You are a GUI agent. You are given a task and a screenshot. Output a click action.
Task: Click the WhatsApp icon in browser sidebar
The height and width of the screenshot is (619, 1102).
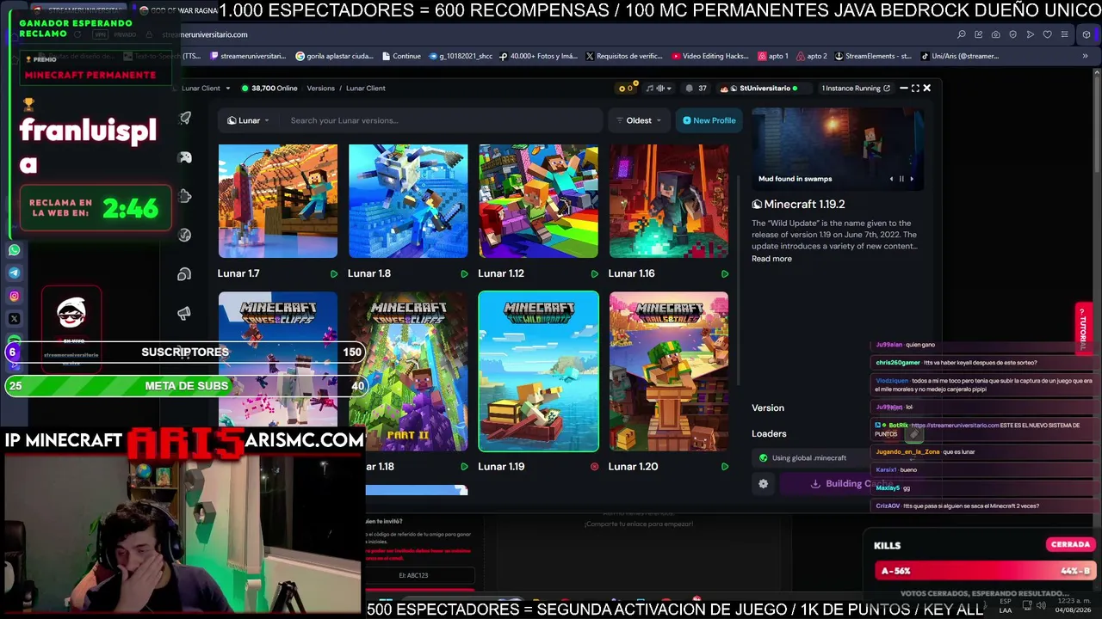click(x=14, y=251)
